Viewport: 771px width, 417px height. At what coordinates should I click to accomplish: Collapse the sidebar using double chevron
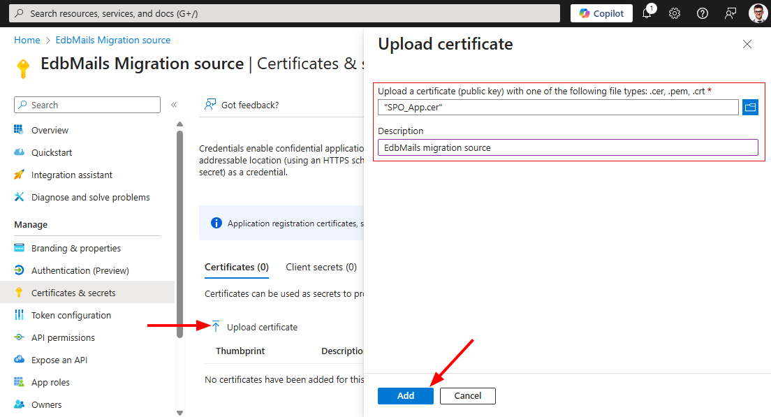(x=174, y=105)
